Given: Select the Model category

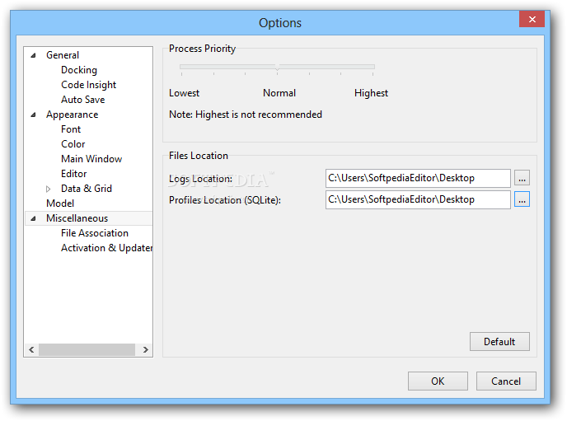Looking at the screenshot, I should (60, 203).
